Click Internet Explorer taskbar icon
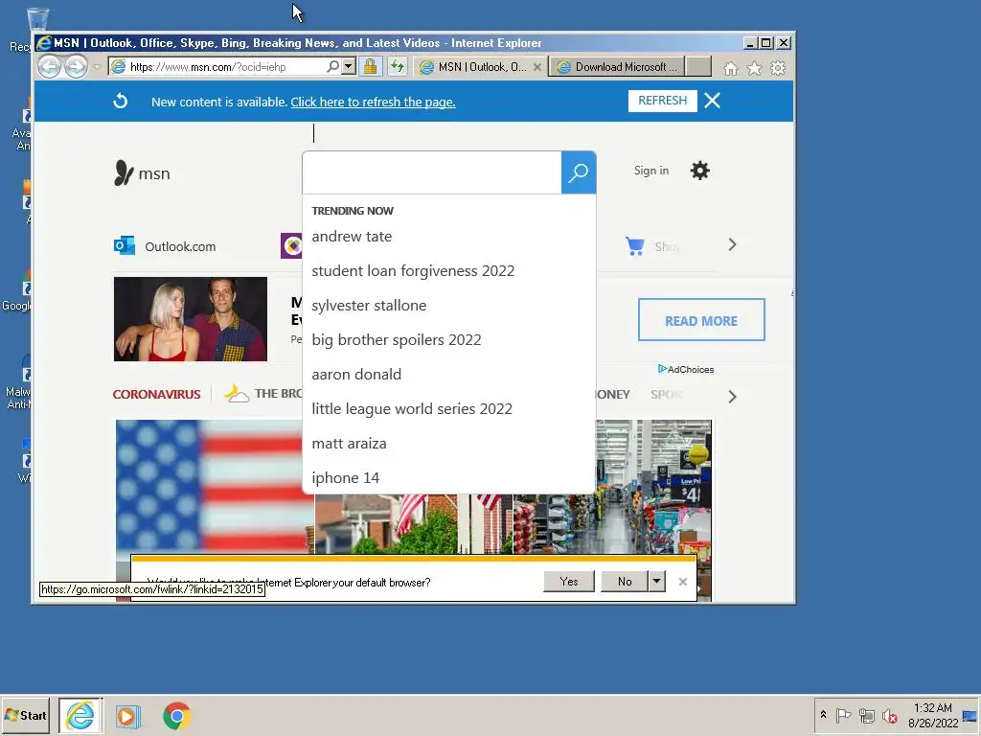Viewport: 981px width, 736px height. click(80, 715)
